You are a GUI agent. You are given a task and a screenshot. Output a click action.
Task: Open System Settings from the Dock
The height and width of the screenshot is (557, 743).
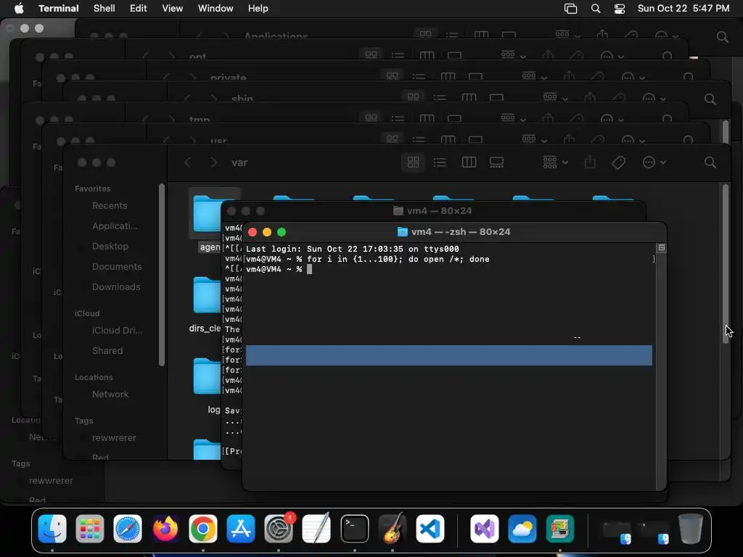(x=279, y=529)
